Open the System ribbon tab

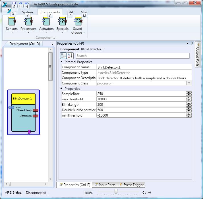pyautogui.click(x=28, y=12)
